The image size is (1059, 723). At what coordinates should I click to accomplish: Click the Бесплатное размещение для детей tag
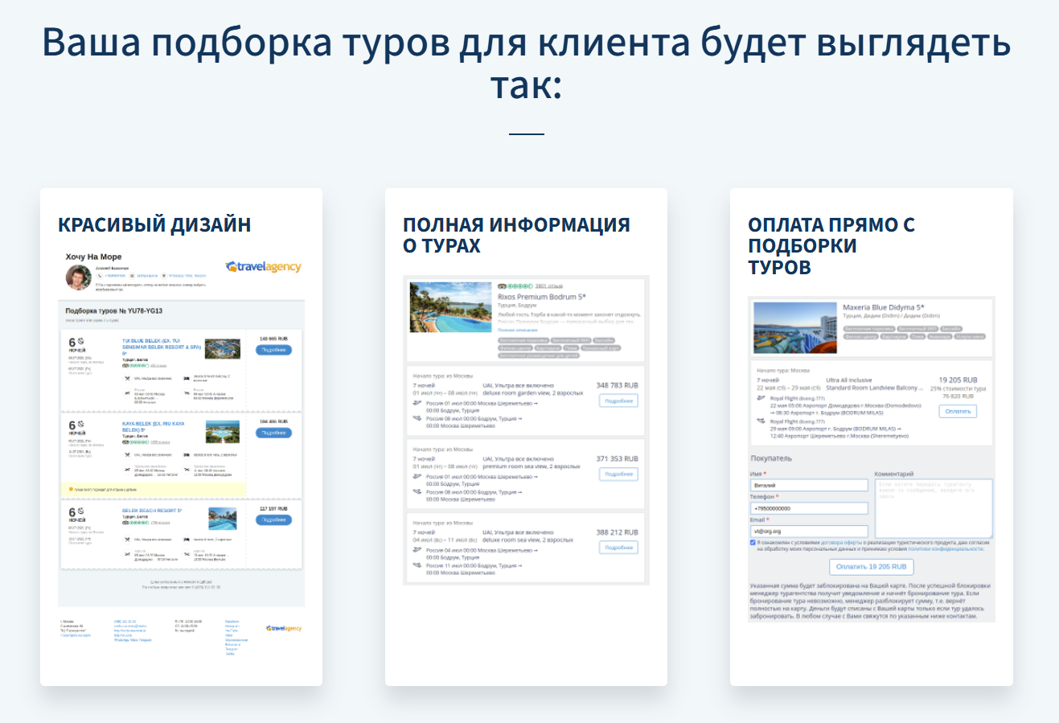[539, 355]
